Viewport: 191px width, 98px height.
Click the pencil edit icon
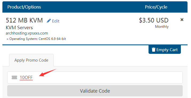coord(49,21)
